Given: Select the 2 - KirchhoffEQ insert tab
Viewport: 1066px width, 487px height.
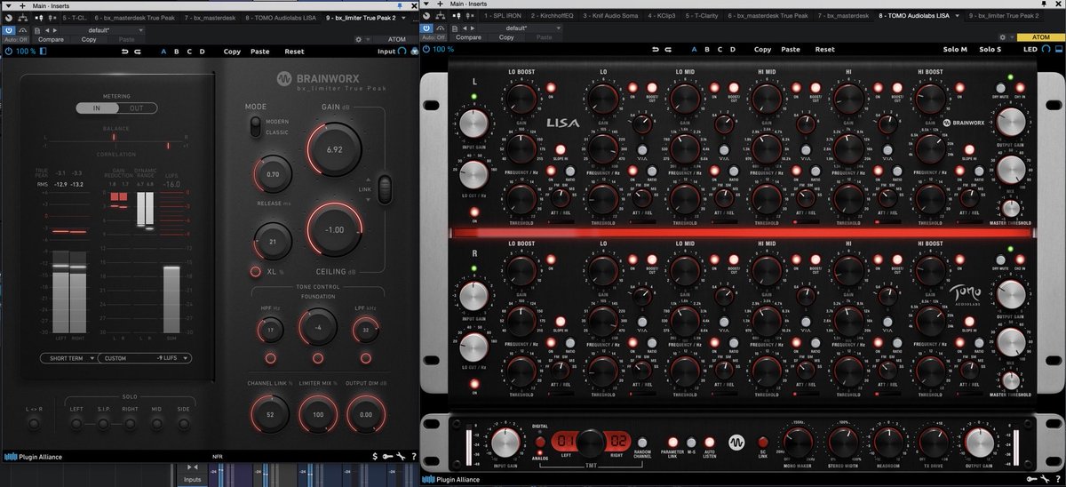Looking at the screenshot, I should [x=552, y=15].
